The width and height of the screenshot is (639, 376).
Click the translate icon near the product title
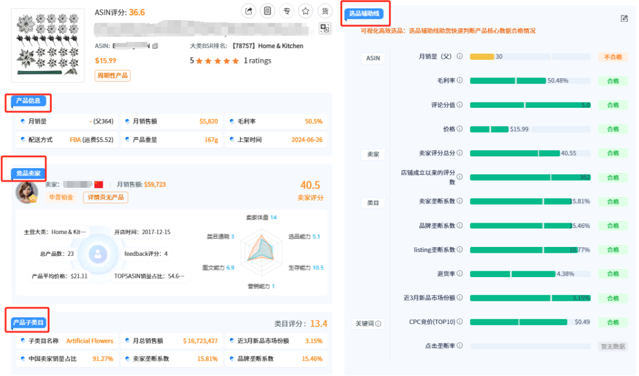click(325, 28)
